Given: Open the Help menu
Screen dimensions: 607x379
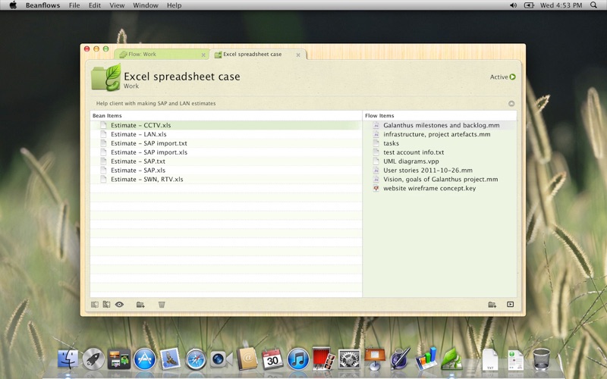Looking at the screenshot, I should 175,5.
